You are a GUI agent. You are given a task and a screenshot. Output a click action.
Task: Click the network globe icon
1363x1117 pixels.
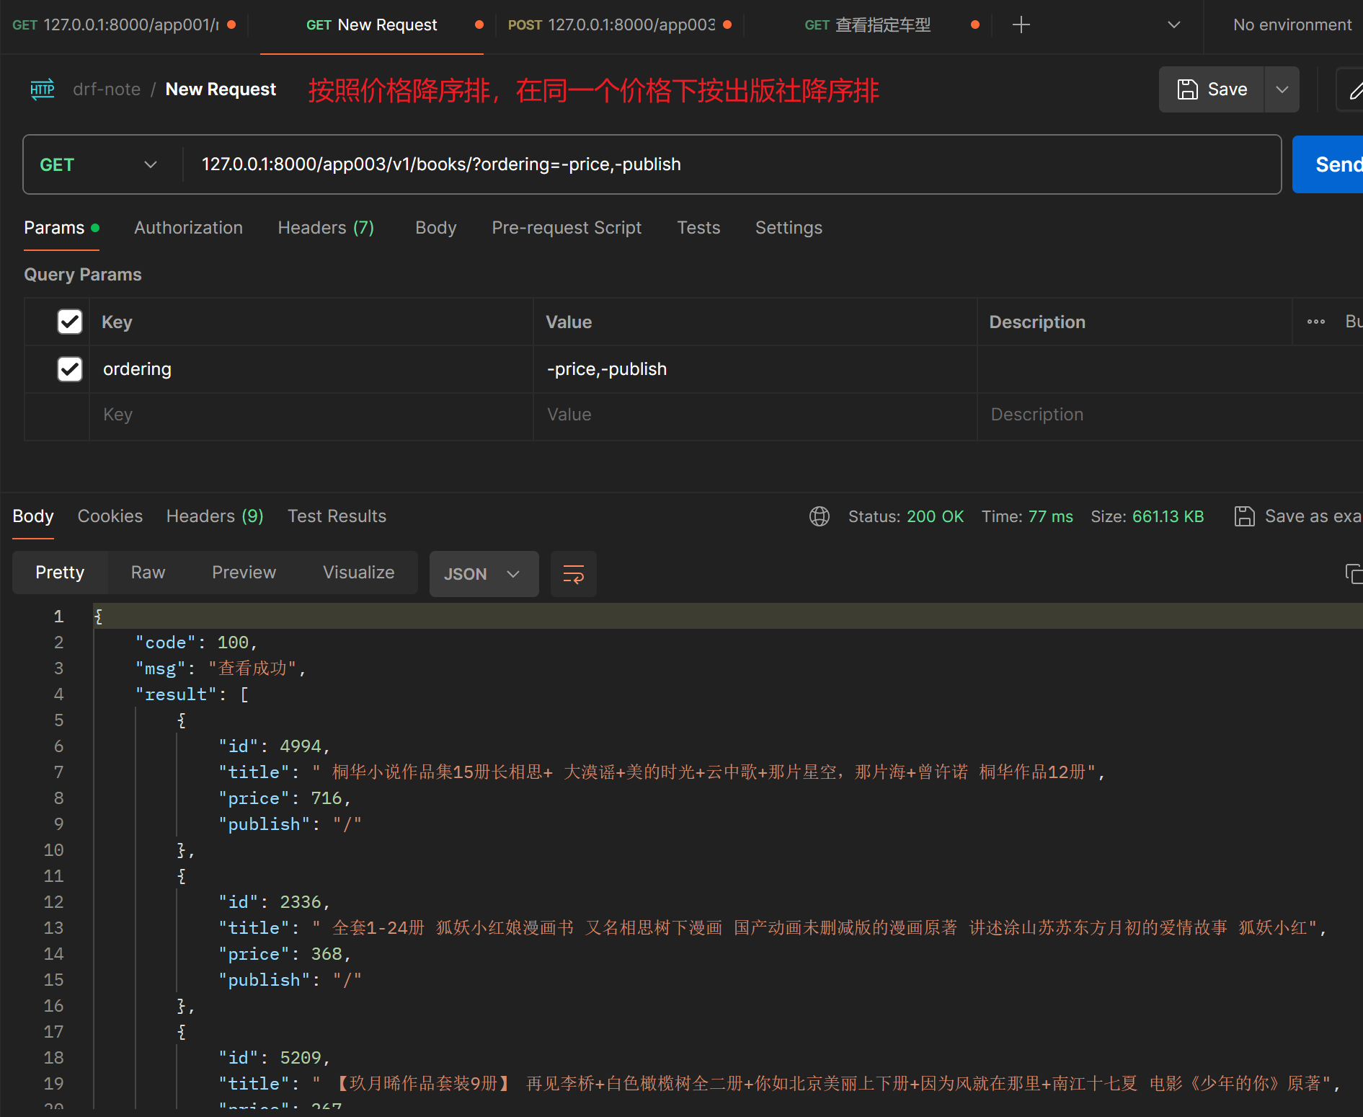pyautogui.click(x=820, y=516)
